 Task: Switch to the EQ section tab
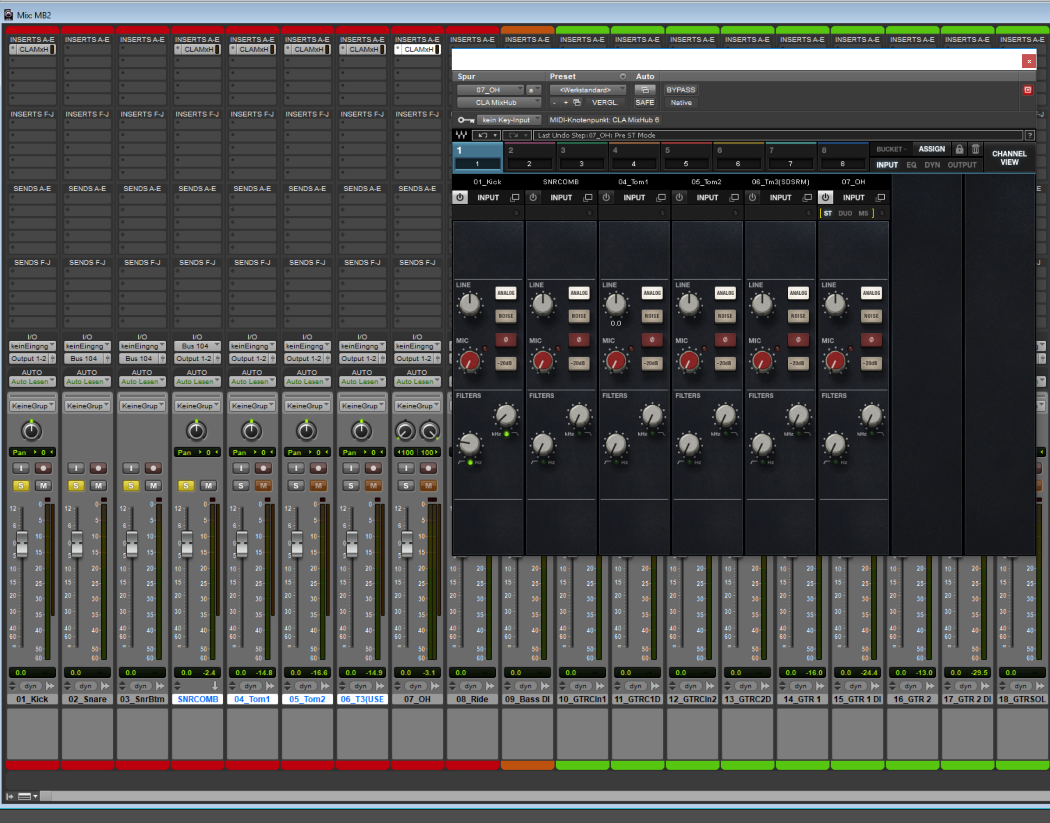(911, 165)
